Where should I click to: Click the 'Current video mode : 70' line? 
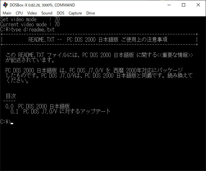30,24
